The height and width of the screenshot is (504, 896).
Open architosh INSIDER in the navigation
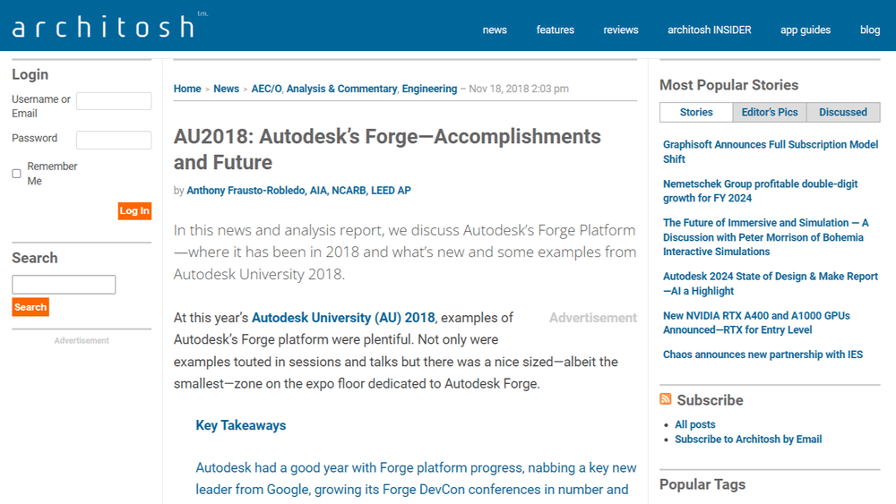click(x=709, y=30)
